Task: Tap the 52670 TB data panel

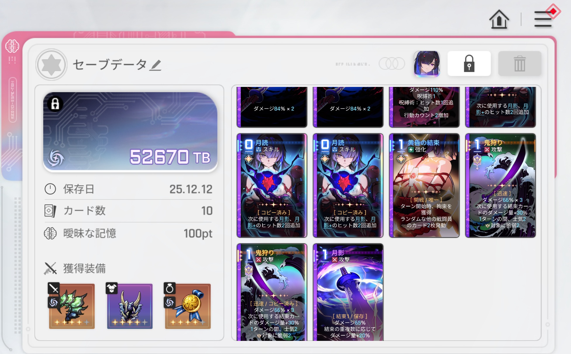Action: [130, 132]
